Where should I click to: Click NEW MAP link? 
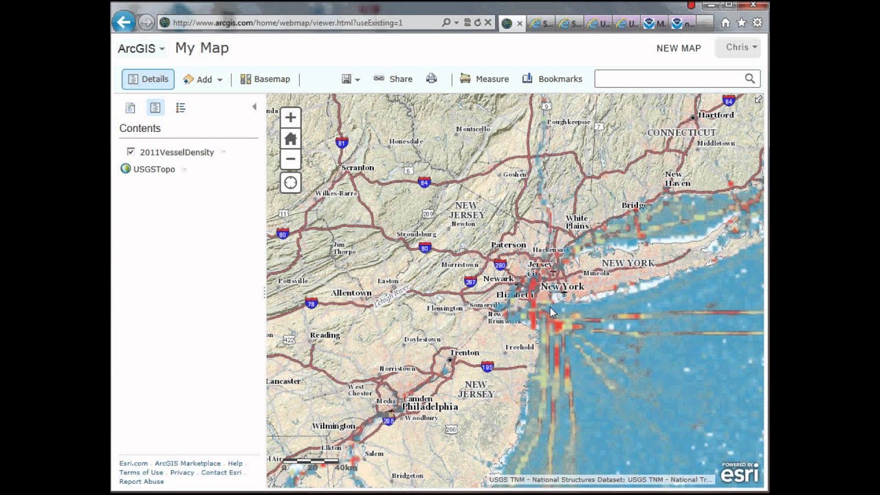coord(679,48)
